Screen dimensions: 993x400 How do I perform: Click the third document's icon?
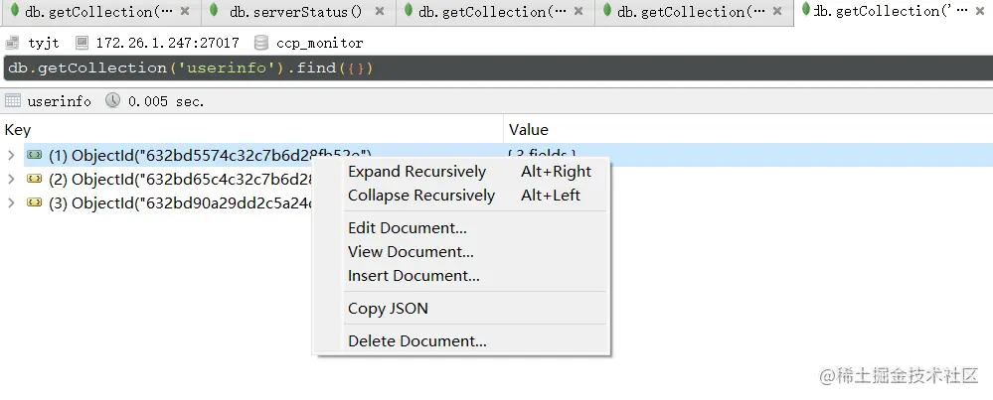[34, 202]
